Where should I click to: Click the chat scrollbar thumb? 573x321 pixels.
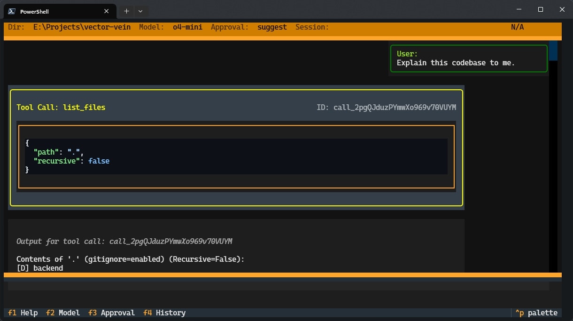point(553,51)
